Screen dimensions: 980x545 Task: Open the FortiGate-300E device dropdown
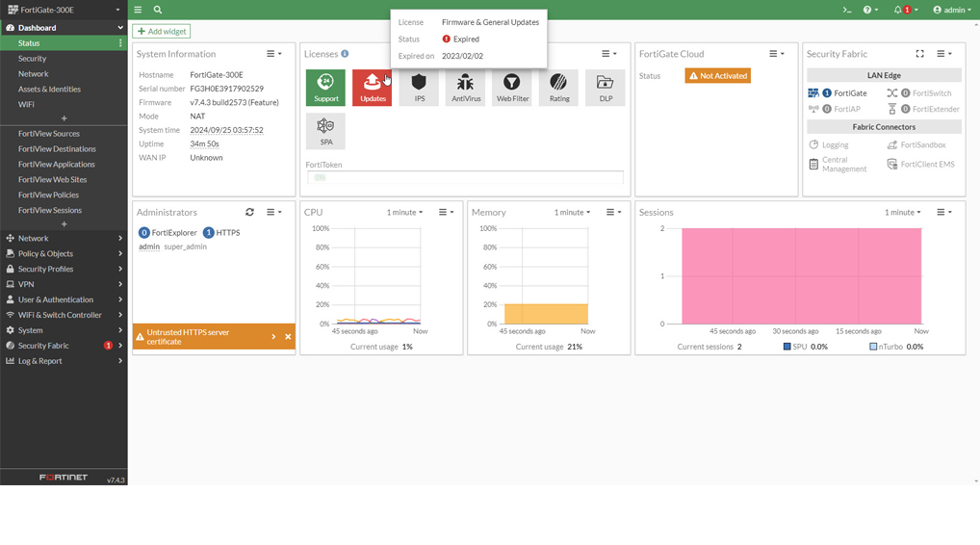pyautogui.click(x=64, y=10)
